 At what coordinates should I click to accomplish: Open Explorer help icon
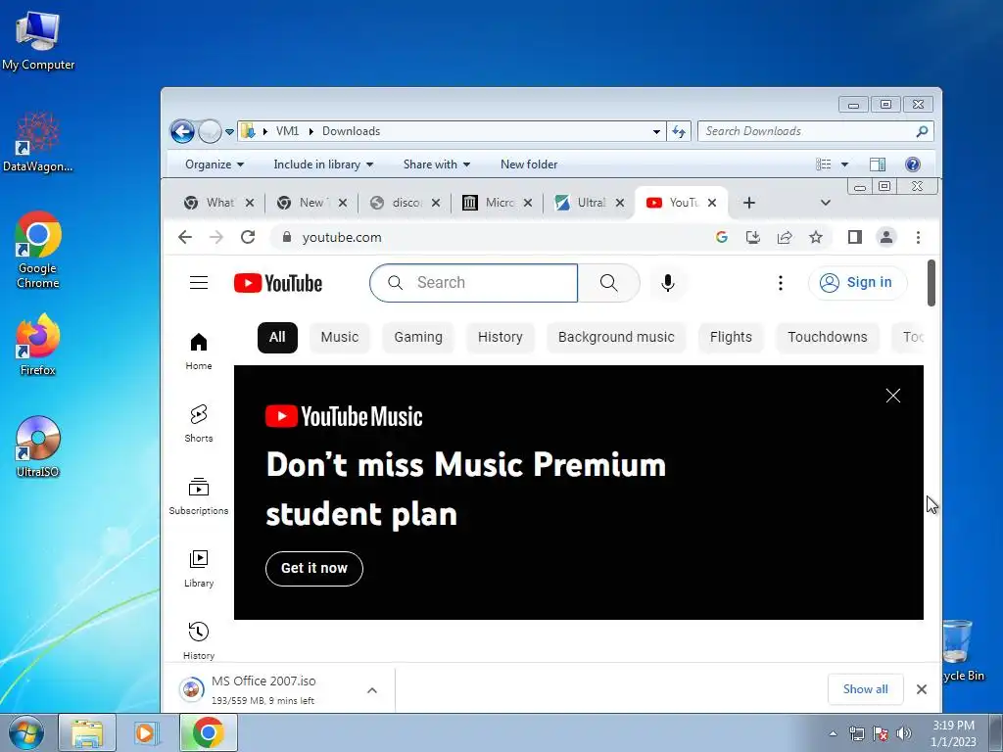[913, 164]
